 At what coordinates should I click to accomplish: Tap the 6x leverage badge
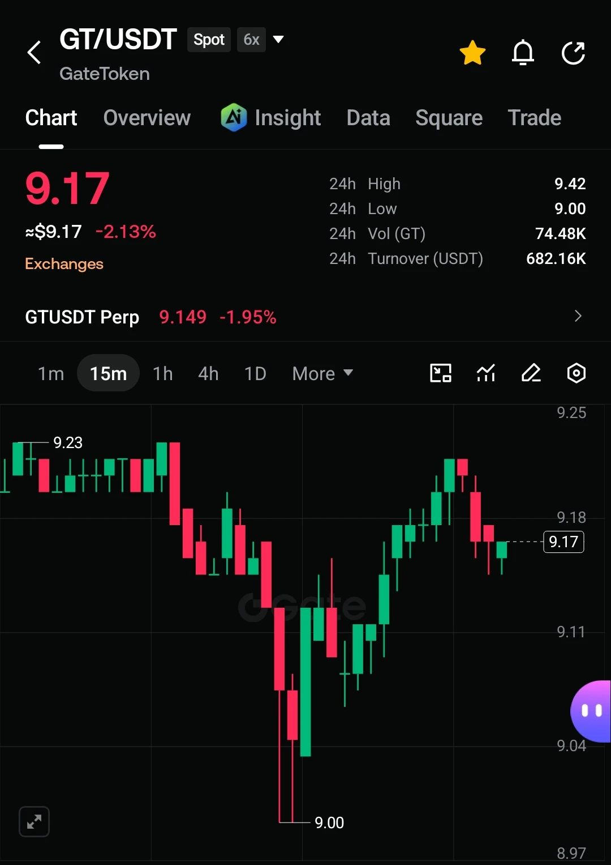click(x=251, y=40)
